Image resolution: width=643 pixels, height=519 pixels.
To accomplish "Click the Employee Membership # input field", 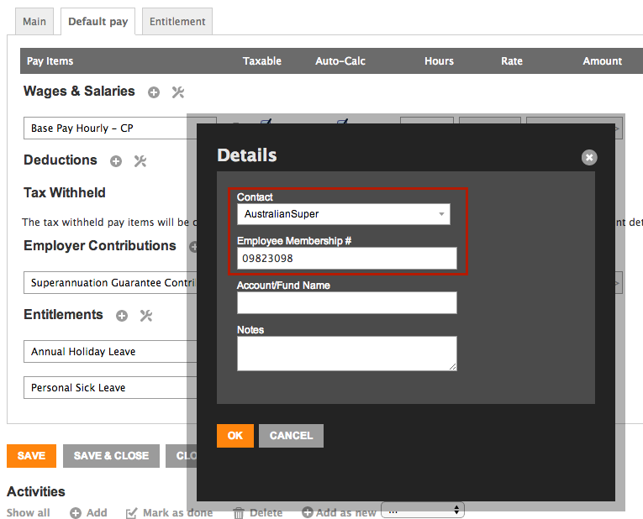I will click(x=347, y=259).
